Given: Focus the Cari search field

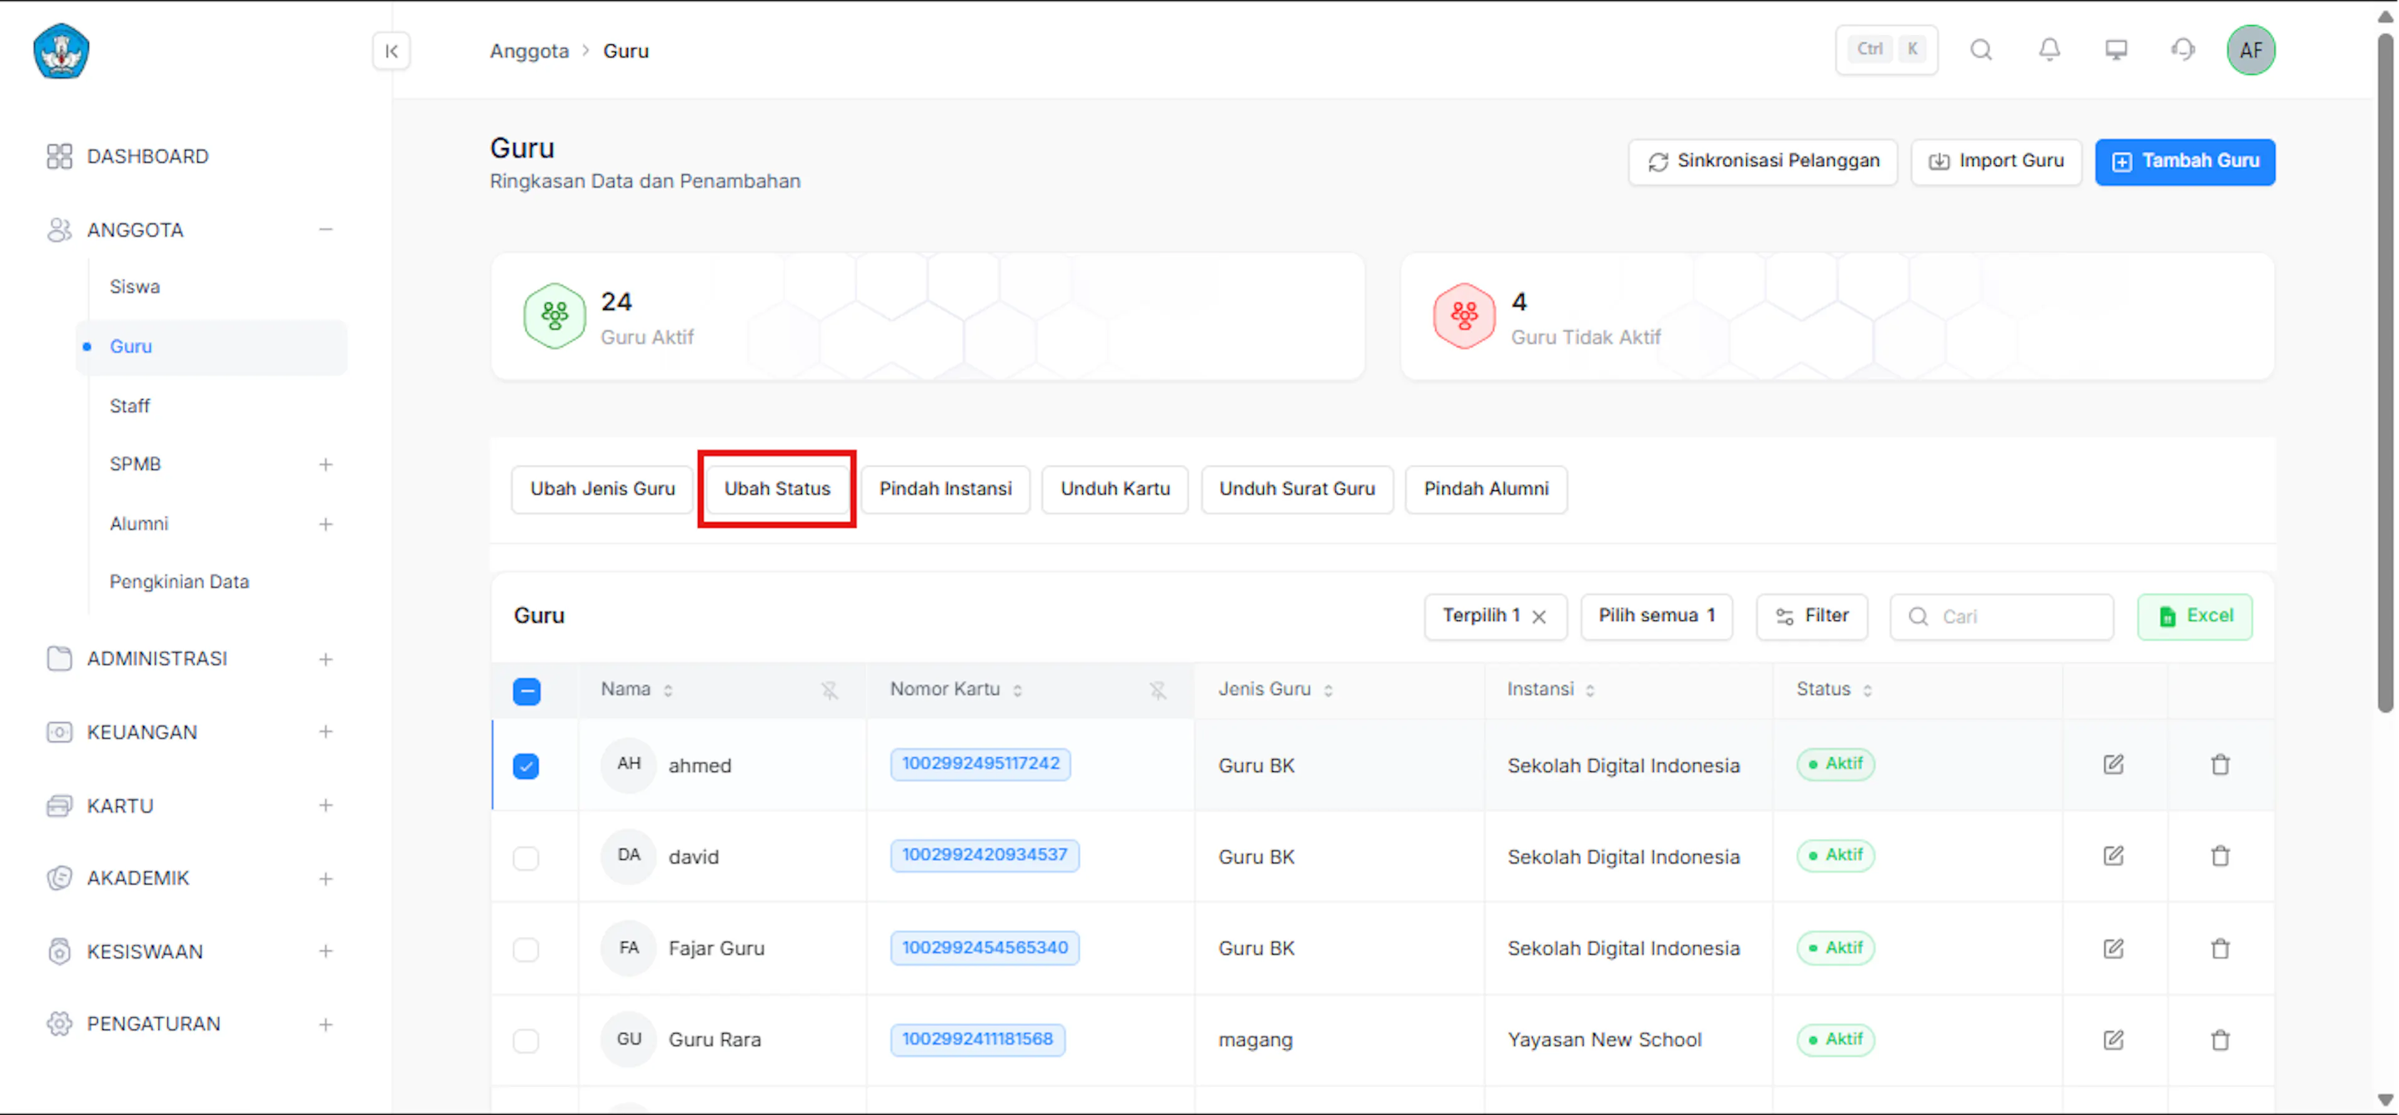Looking at the screenshot, I should 2001,617.
